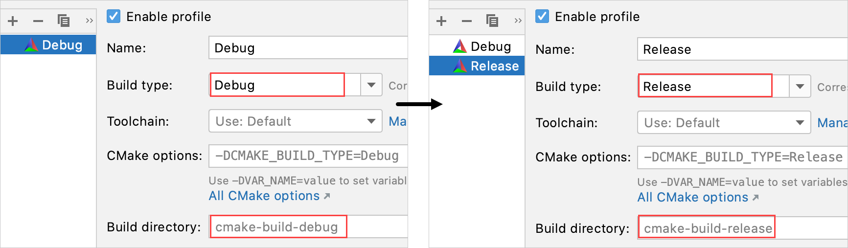Viewport: 848px width, 248px height.
Task: Click the copy profile icon in left panel
Action: tap(64, 21)
